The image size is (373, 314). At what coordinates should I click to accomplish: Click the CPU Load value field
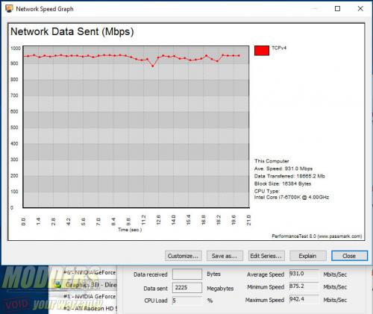click(187, 301)
